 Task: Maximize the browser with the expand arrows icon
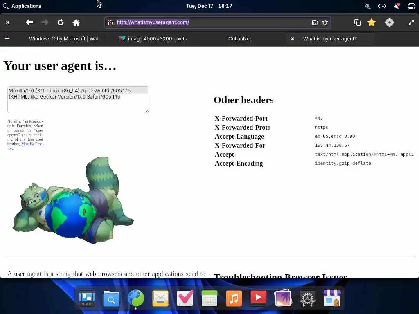tap(411, 22)
